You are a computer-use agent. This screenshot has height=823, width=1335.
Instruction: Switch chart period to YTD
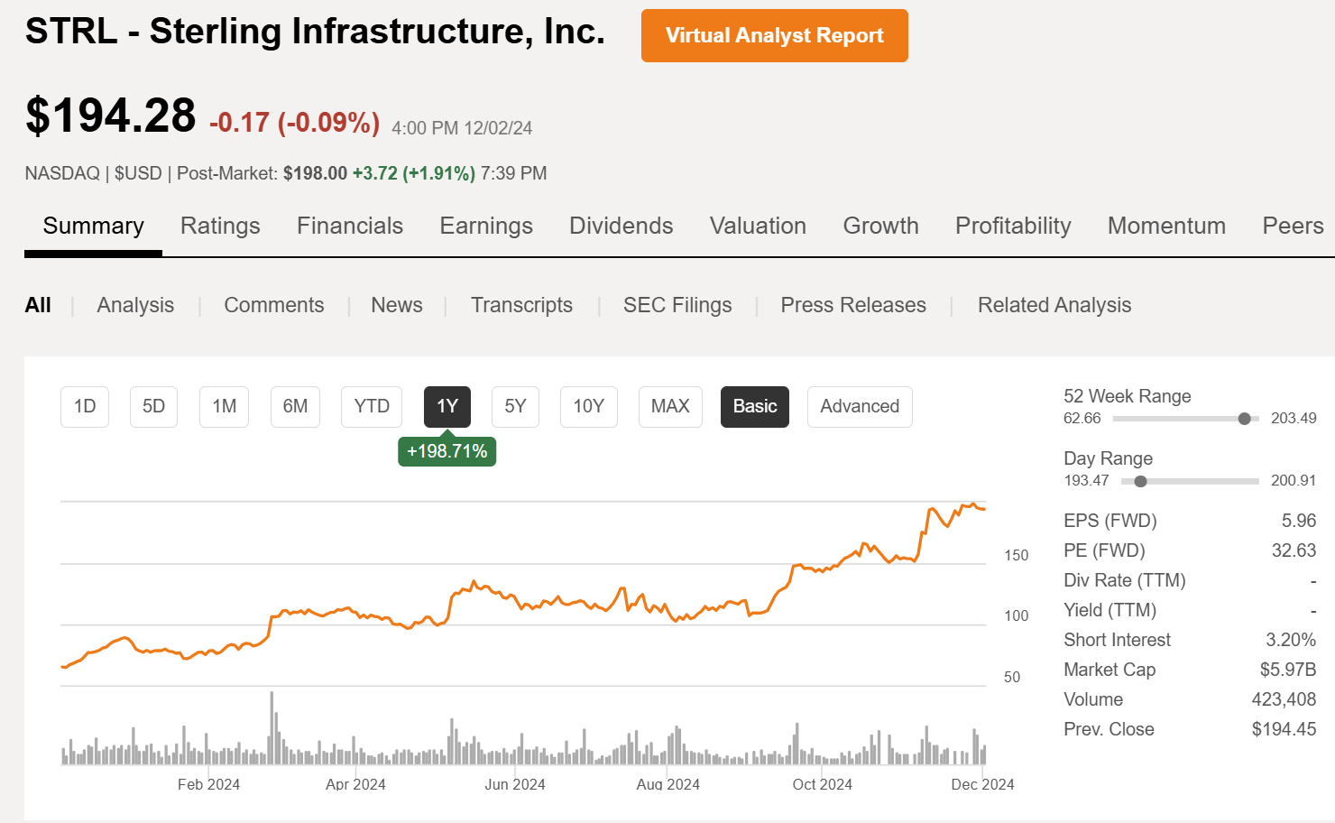(372, 406)
